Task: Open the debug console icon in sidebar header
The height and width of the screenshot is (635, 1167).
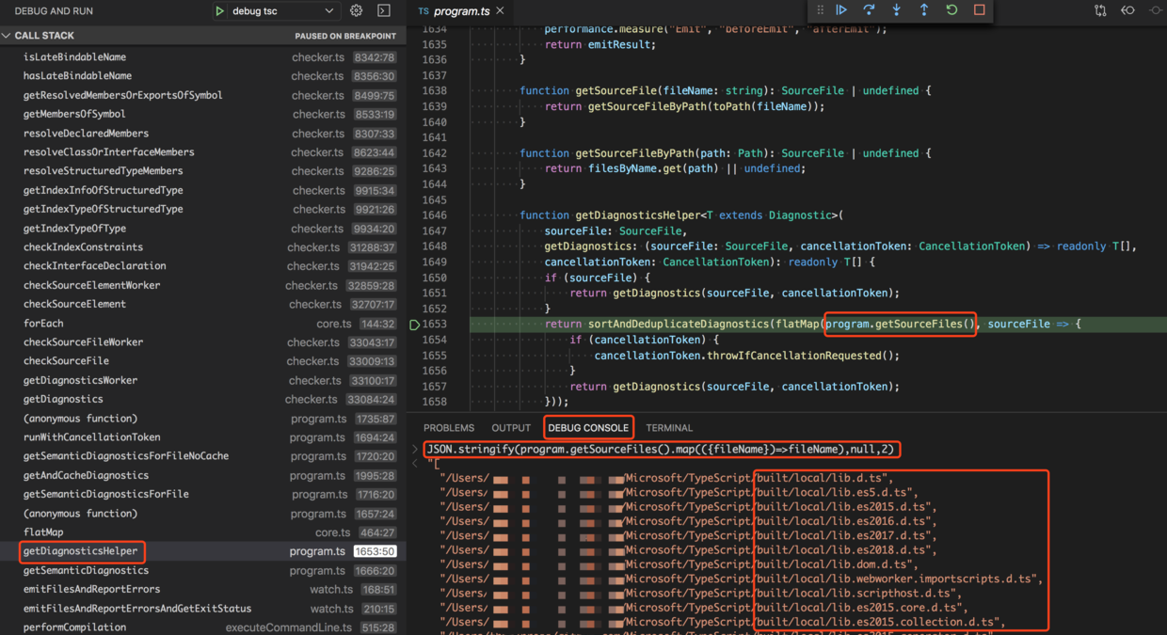Action: tap(384, 11)
